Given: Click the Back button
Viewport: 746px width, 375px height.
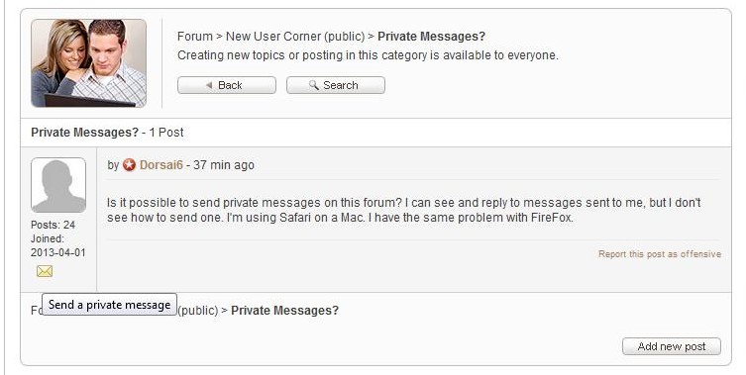Looking at the screenshot, I should (227, 85).
